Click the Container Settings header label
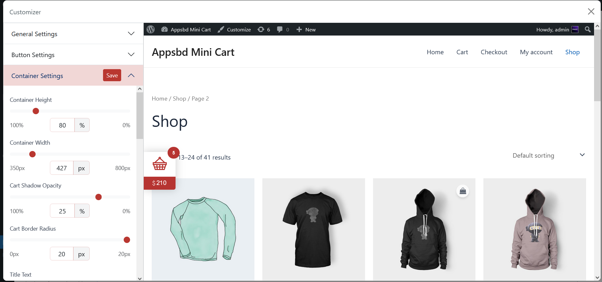This screenshot has height=282, width=602. coord(37,76)
